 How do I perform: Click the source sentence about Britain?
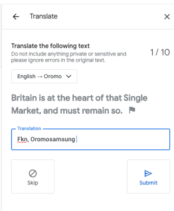click(x=79, y=104)
